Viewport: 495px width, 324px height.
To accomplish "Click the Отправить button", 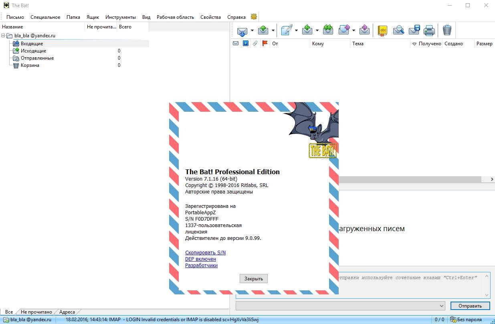I will 470,306.
